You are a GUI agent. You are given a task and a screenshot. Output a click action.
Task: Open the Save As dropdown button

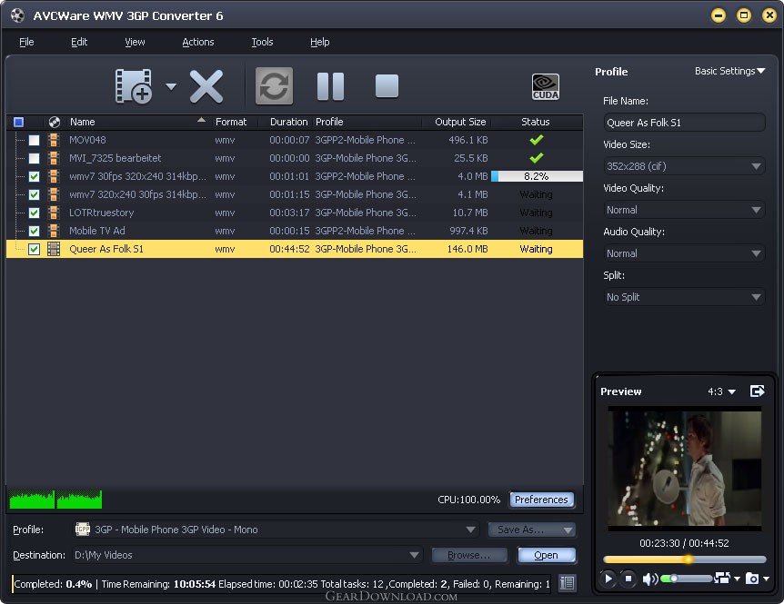532,530
